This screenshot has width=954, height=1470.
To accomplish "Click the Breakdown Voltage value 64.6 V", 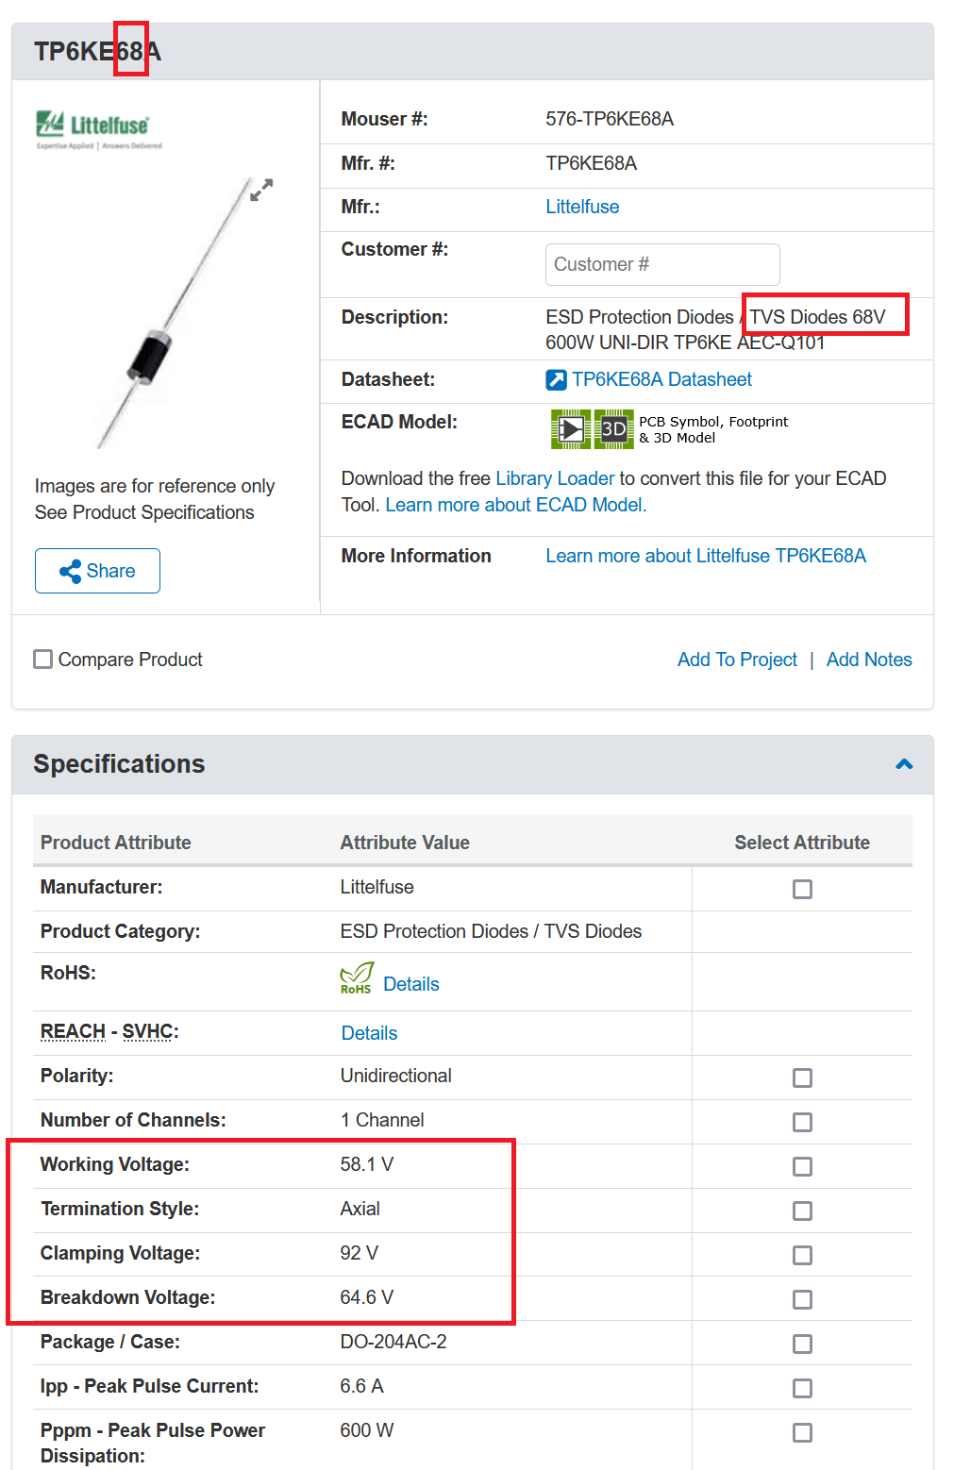I will click(x=367, y=1297).
